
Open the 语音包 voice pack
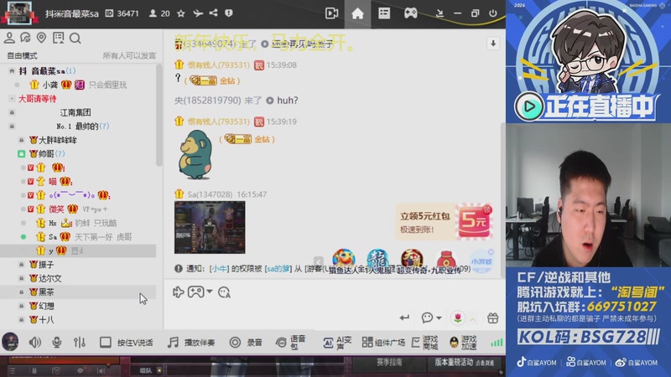(x=290, y=343)
